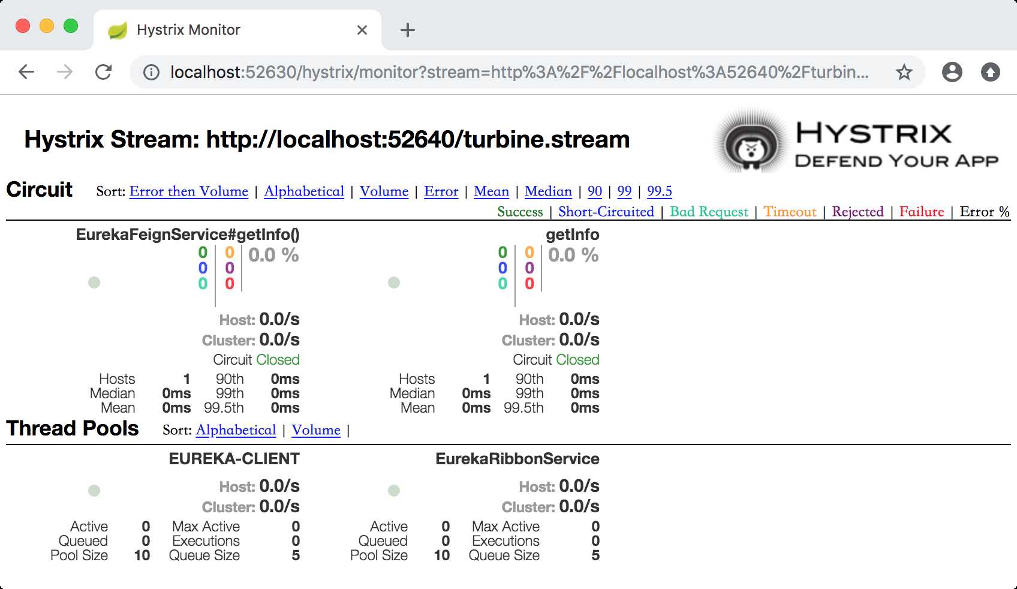1017x589 pixels.
Task: Click the Hystrix Defend Your App logo
Action: click(x=856, y=142)
